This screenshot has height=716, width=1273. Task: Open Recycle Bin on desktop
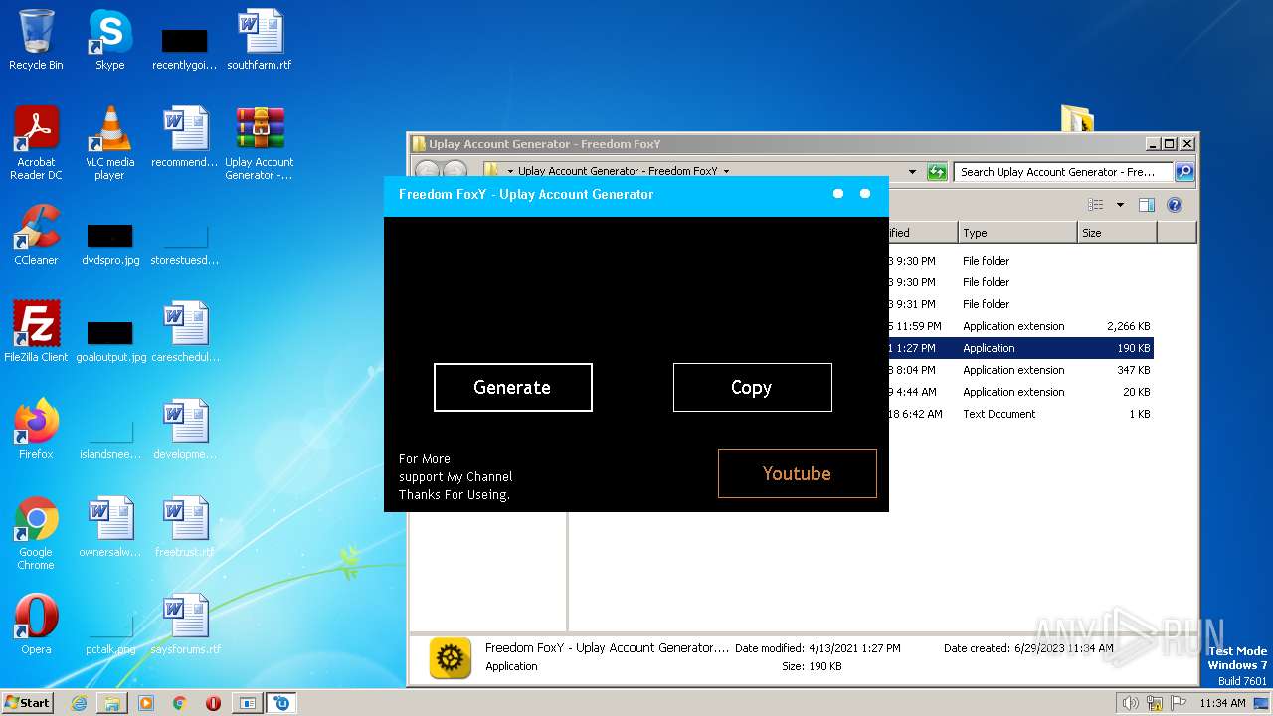tap(36, 41)
